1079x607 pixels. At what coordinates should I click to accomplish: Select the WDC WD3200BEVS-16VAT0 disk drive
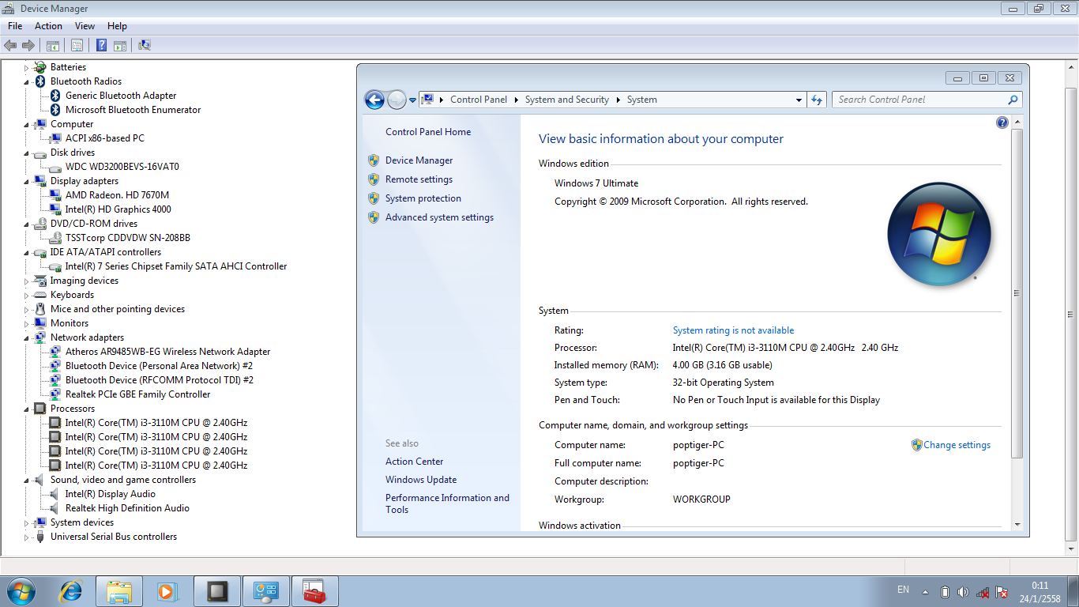[x=122, y=167]
